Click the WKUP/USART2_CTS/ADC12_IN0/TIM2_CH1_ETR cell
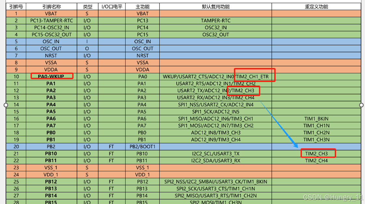The height and width of the screenshot is (204, 365). [216, 76]
